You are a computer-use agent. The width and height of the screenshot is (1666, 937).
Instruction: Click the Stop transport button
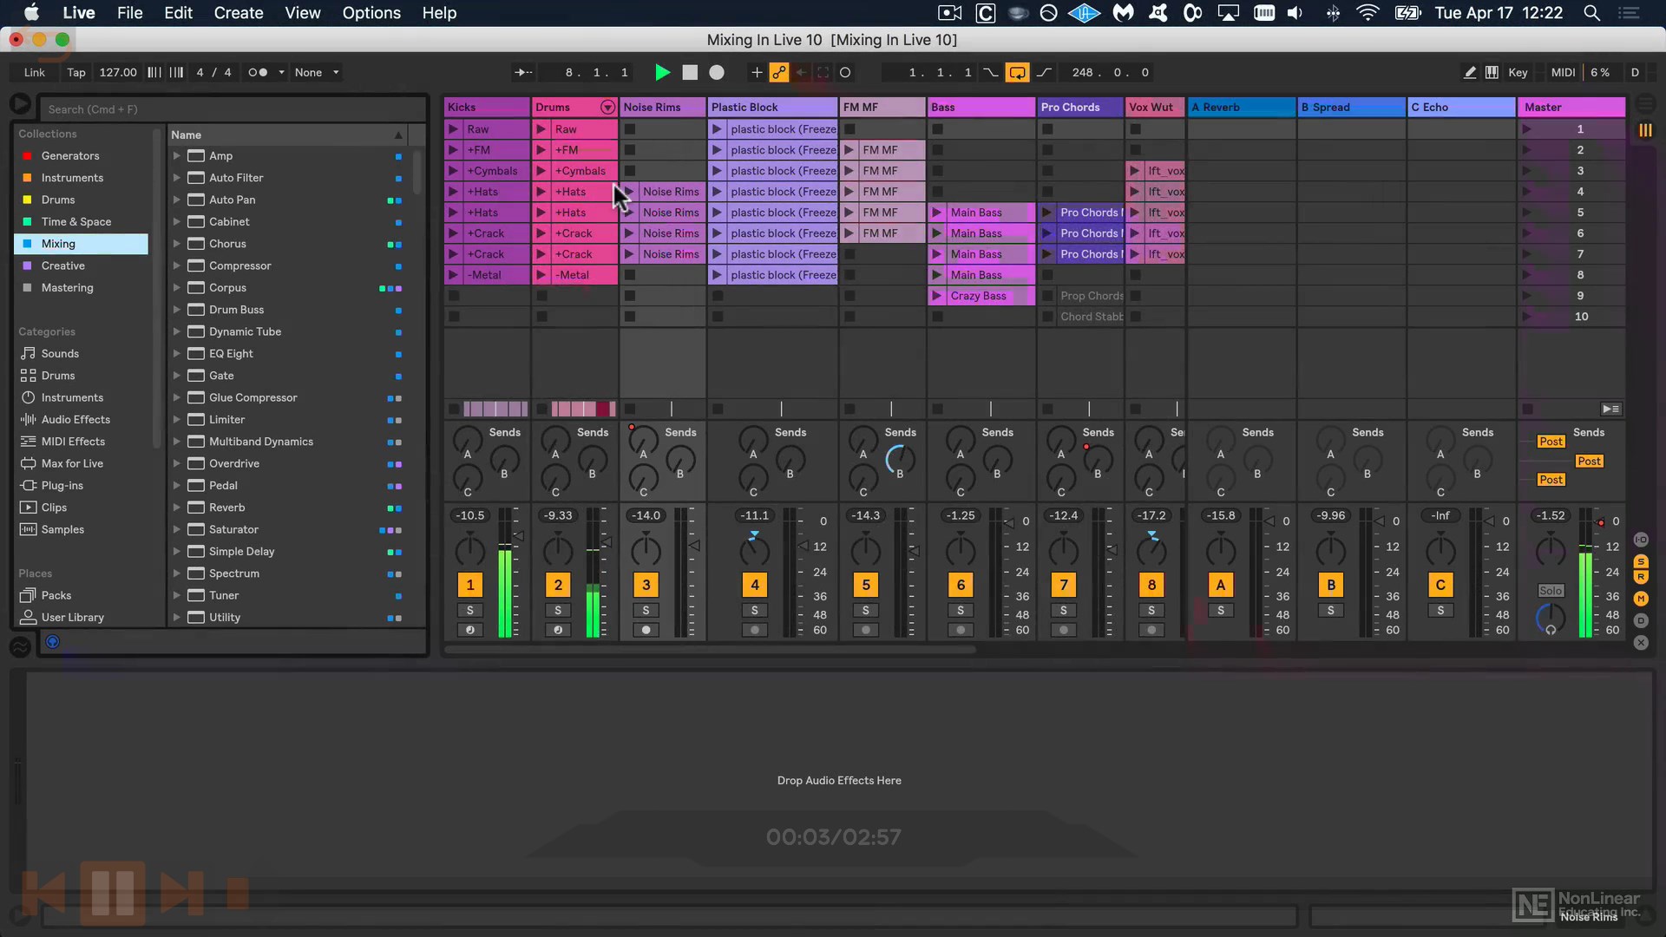coord(690,73)
